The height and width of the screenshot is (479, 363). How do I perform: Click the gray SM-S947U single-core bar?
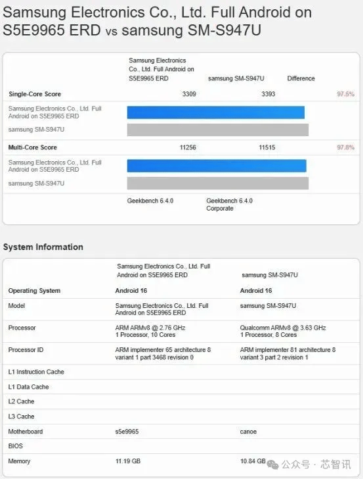(218, 130)
